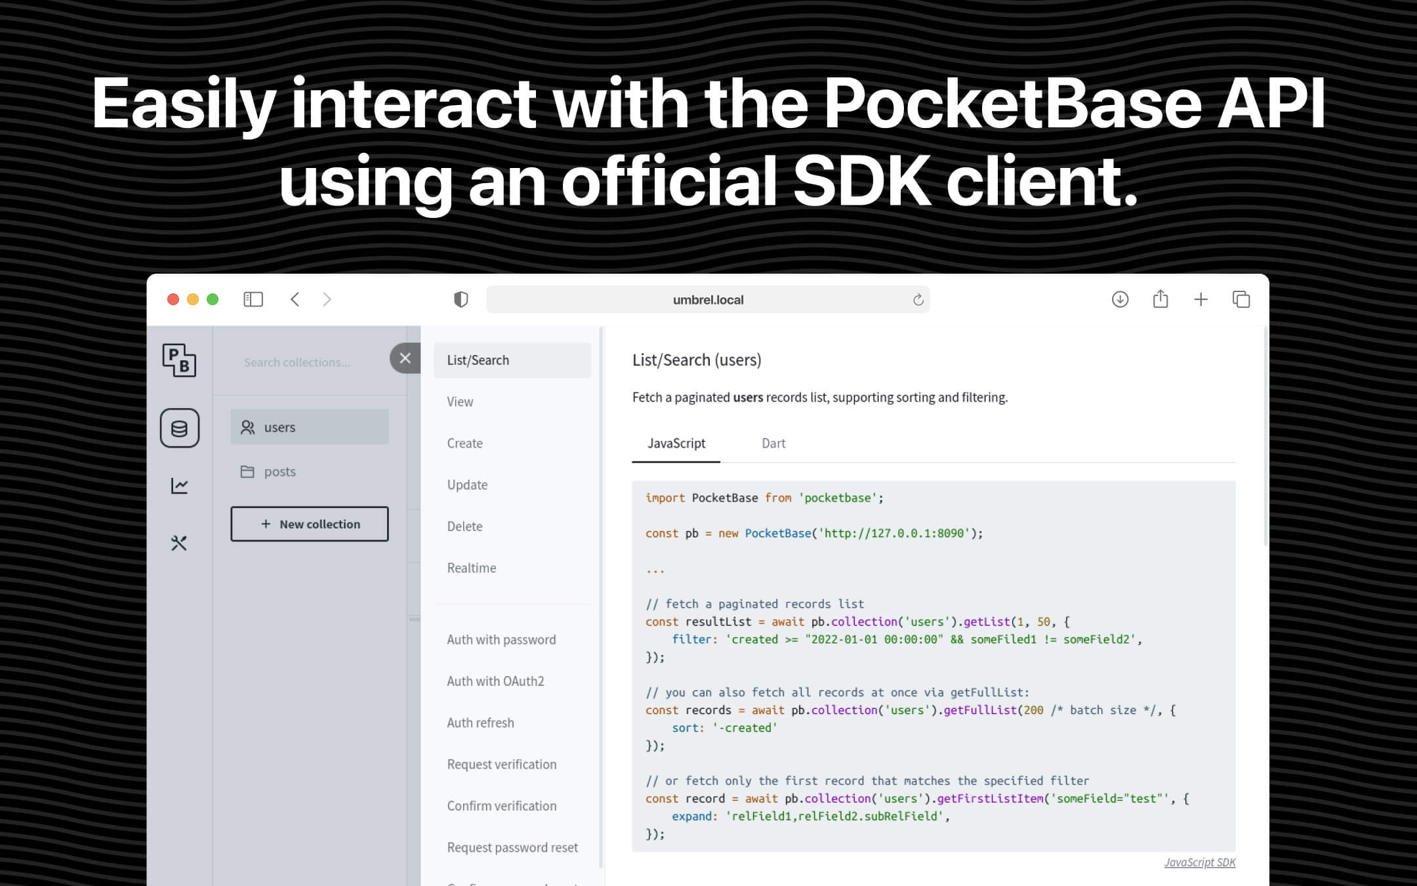This screenshot has width=1417, height=886.
Task: Open tab overview with the stacked squares icon
Action: (1242, 299)
